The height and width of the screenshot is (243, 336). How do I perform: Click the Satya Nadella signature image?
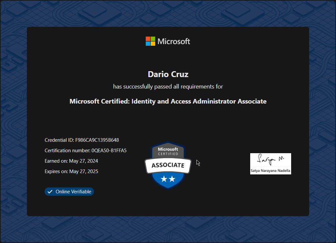pyautogui.click(x=271, y=164)
